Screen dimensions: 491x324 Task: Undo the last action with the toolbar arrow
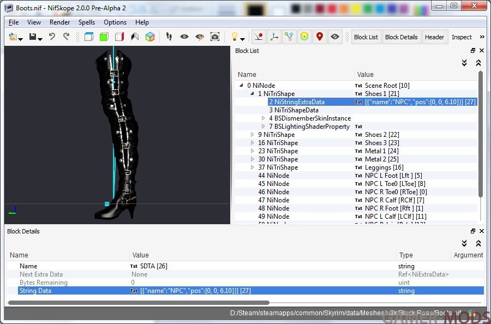tap(52, 37)
